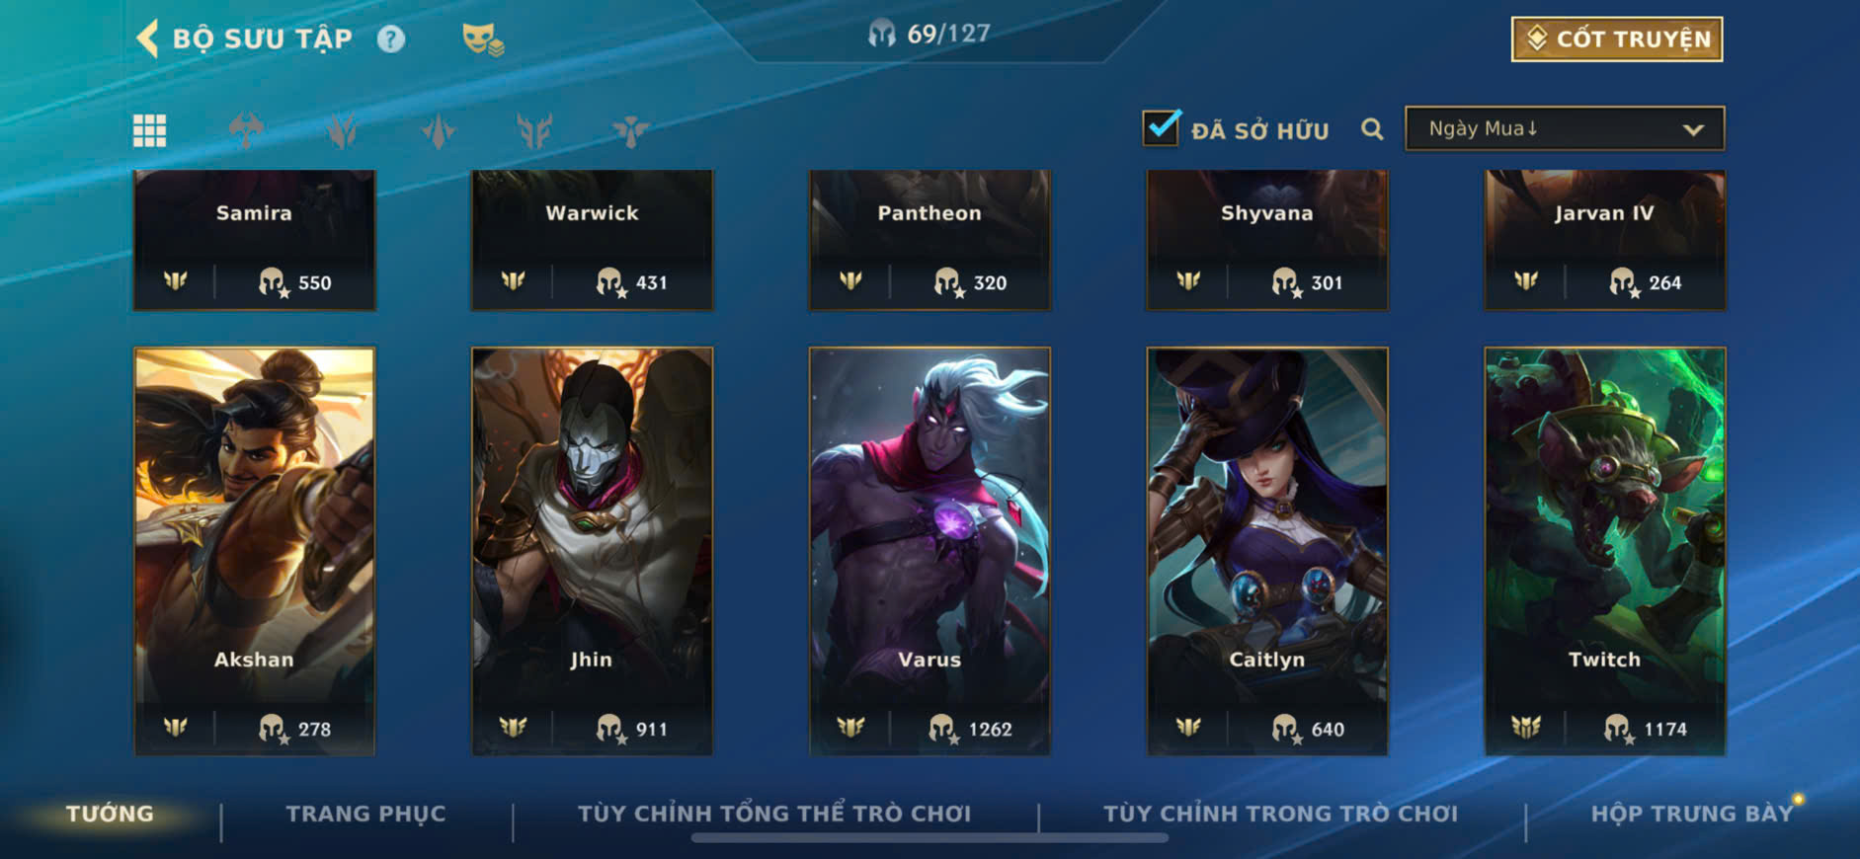Select the Jhin champion card
Viewport: 1860px width, 859px height.
[592, 551]
